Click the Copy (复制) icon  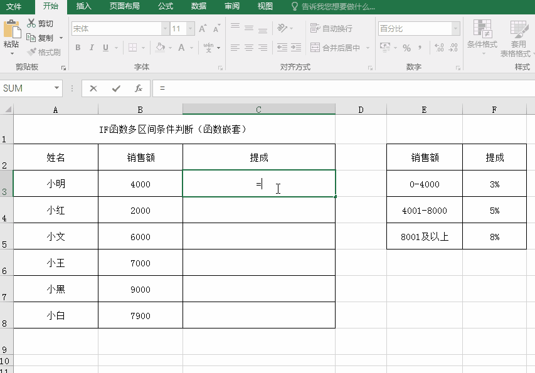[x=31, y=38]
